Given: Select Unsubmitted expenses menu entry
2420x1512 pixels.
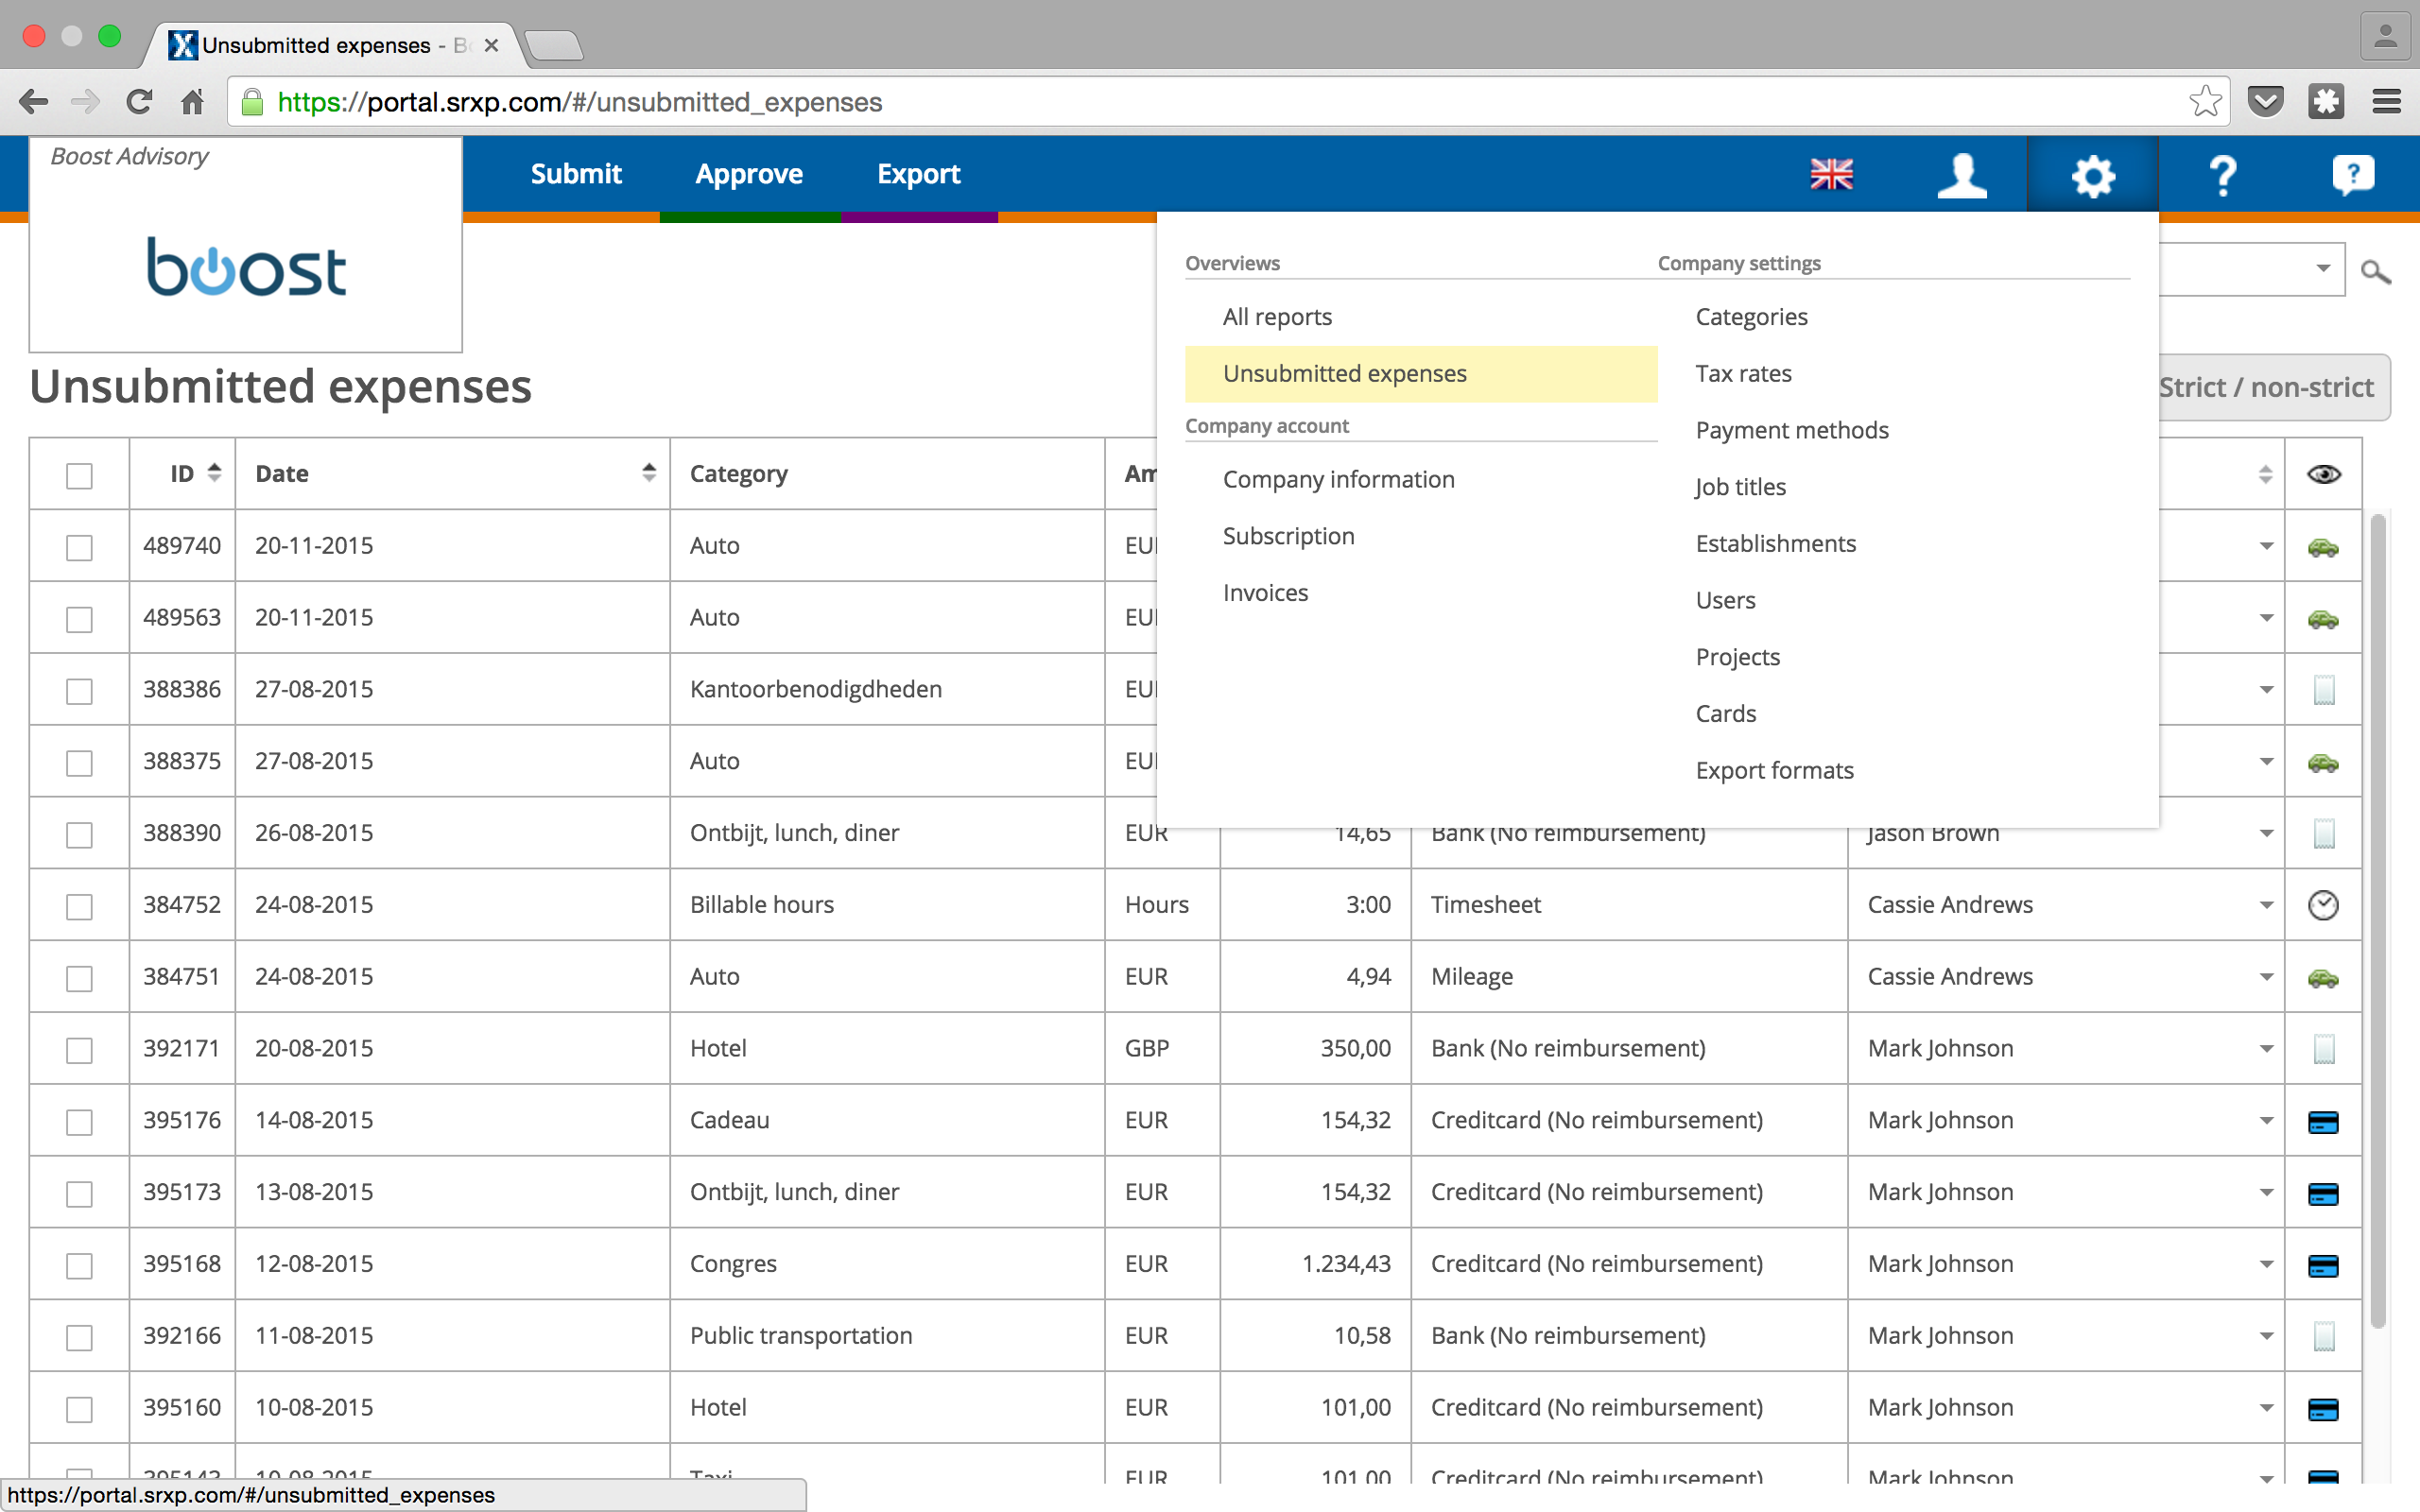Looking at the screenshot, I should click(x=1421, y=374).
